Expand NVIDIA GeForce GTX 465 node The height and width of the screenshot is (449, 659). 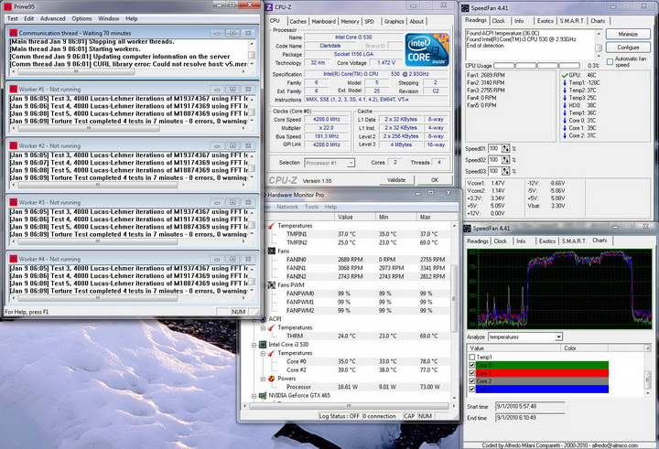tap(254, 396)
